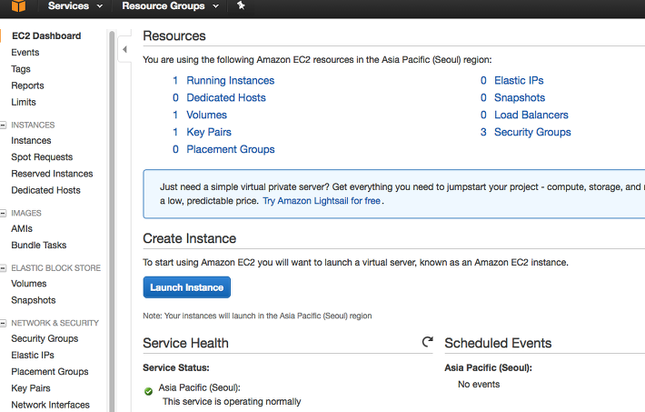
Task: Open Security Groups in the sidebar
Action: pyautogui.click(x=45, y=338)
